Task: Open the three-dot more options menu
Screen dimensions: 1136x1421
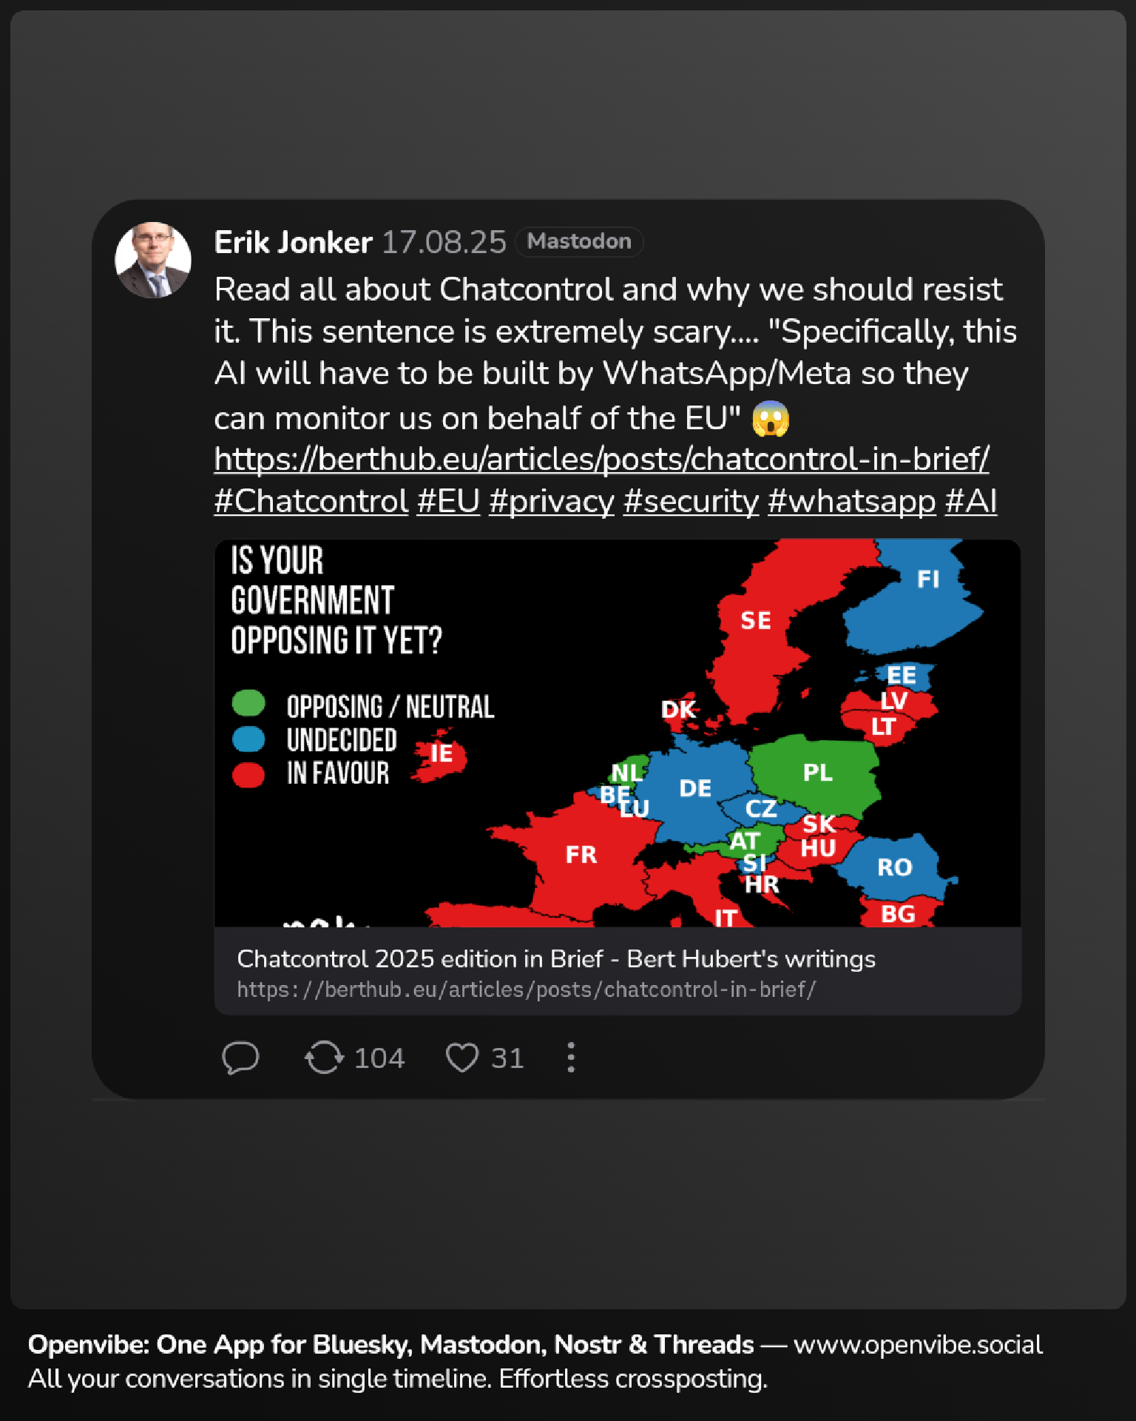Action: pos(570,1057)
